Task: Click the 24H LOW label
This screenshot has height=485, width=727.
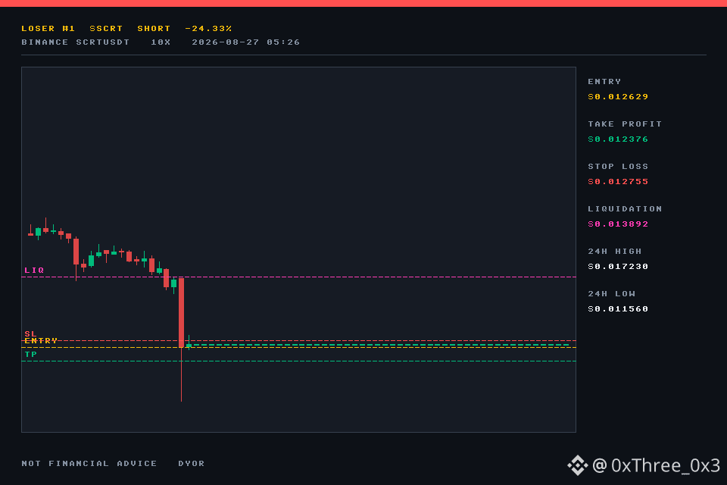Action: [x=612, y=294]
